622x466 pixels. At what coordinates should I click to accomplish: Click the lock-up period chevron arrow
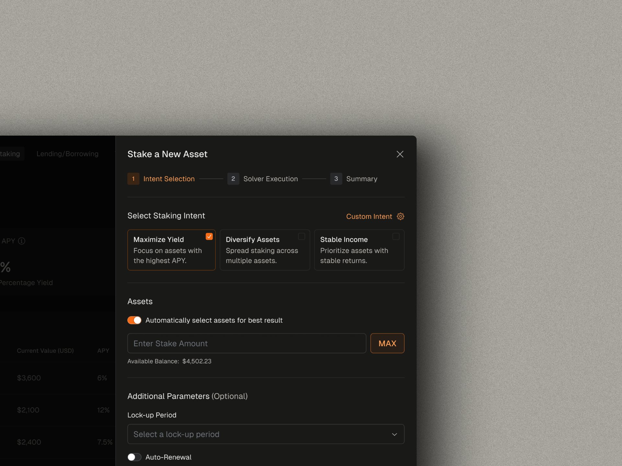(394, 434)
